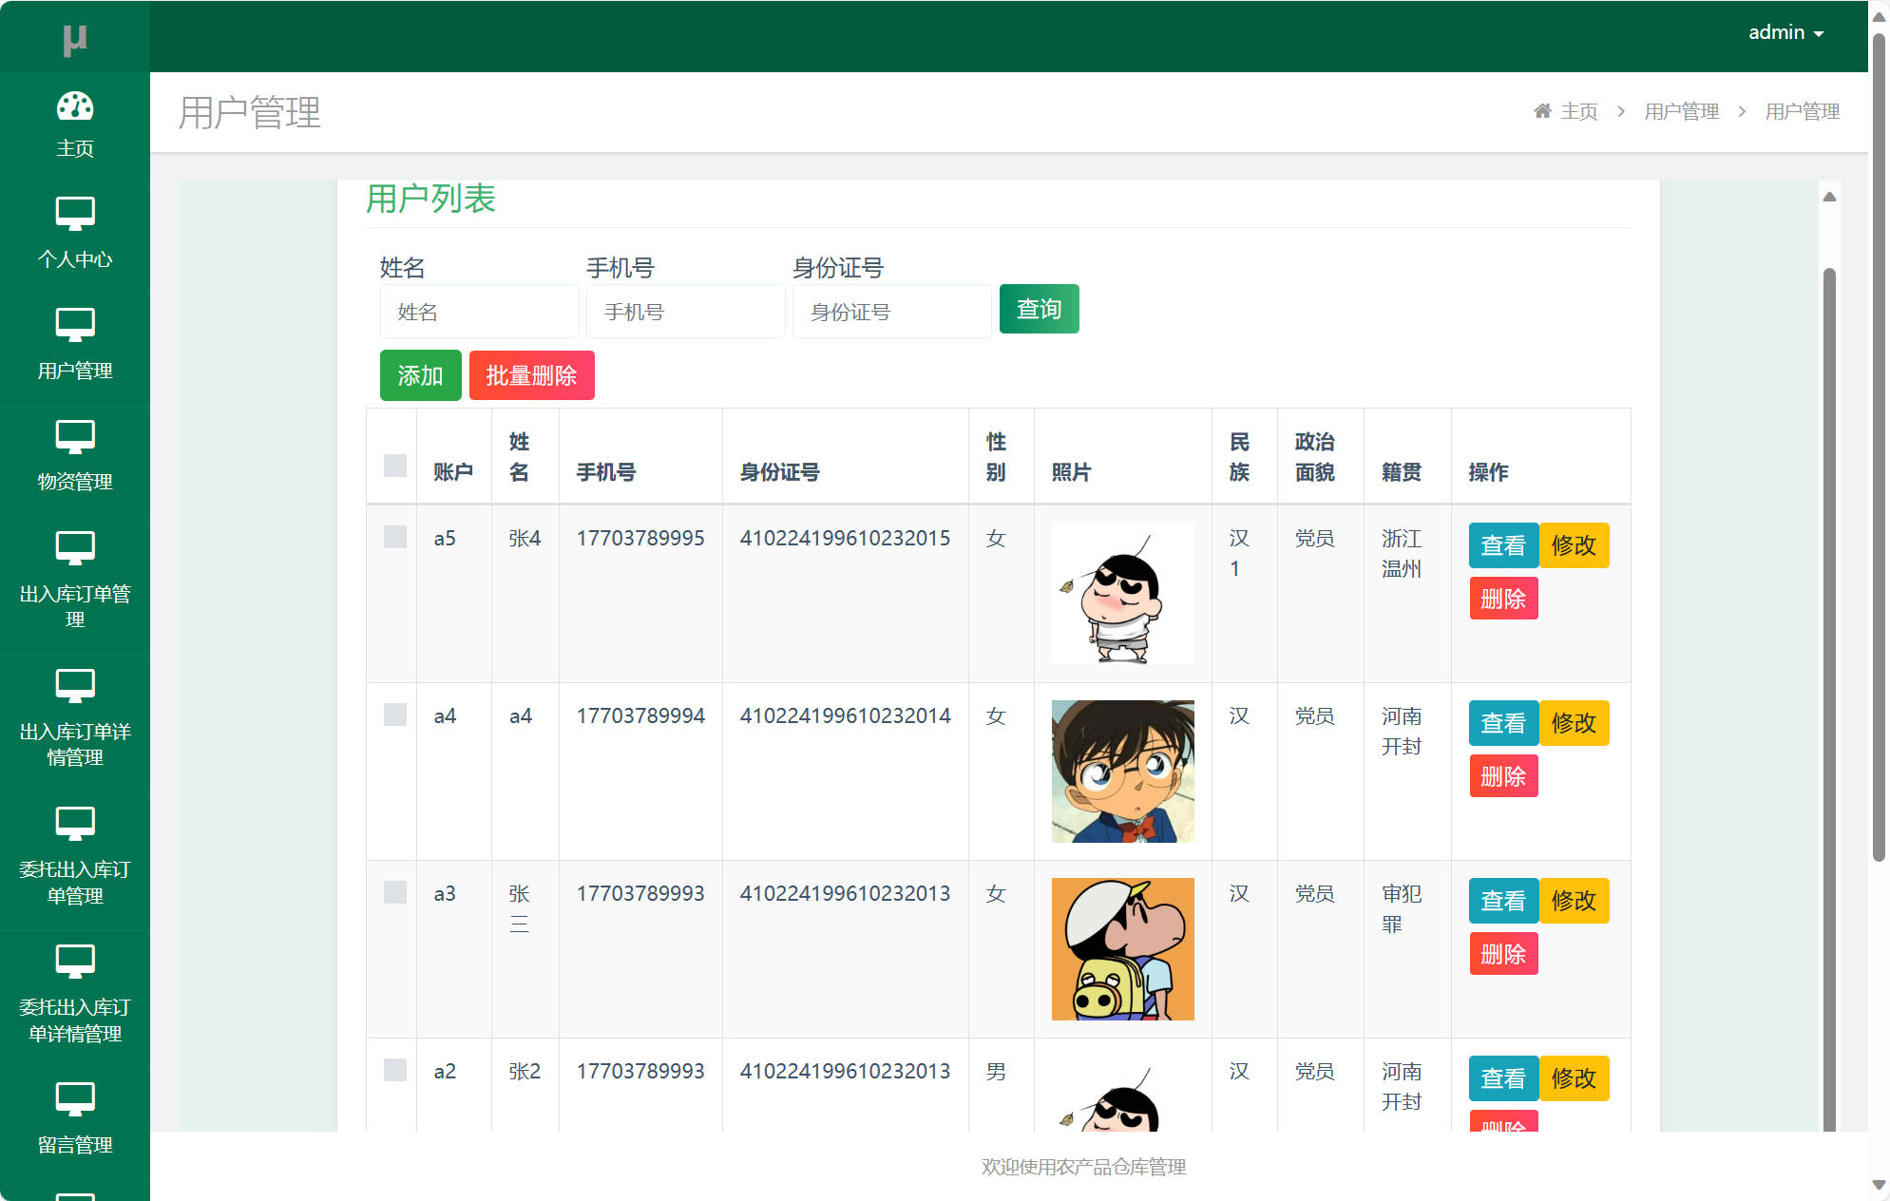Click the green 添加 button

point(419,375)
